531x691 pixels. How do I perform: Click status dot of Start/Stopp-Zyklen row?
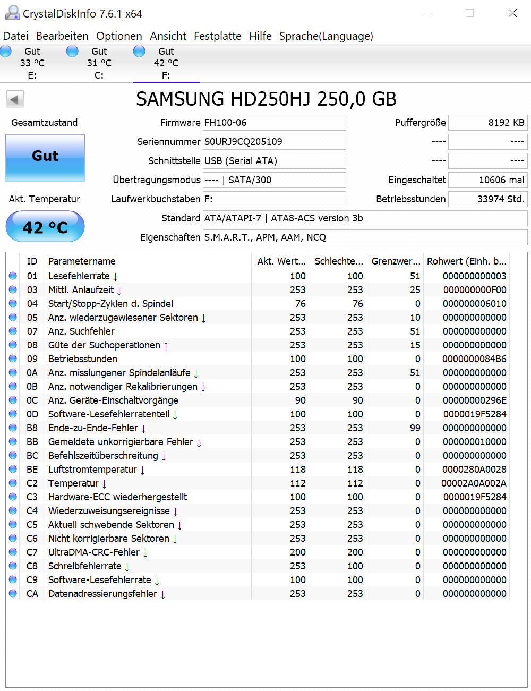click(13, 303)
